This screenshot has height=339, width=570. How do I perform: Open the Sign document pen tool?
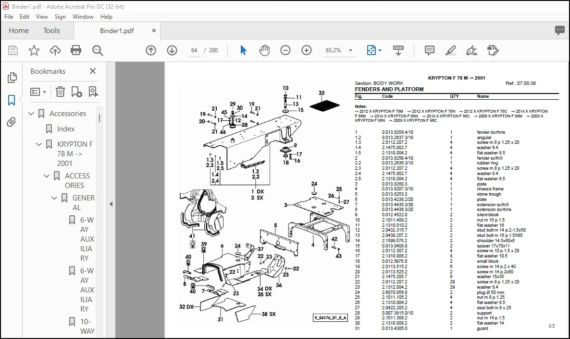click(471, 50)
